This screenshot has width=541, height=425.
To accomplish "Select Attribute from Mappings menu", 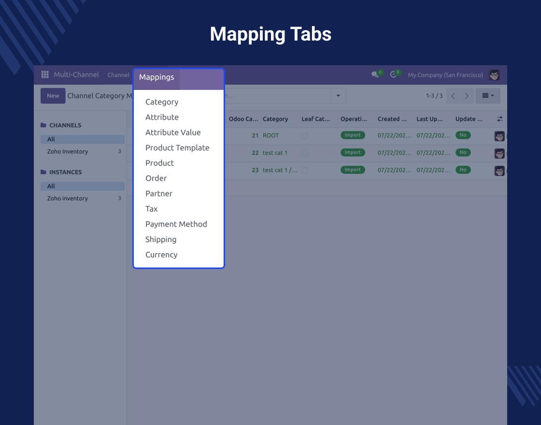I will click(x=162, y=117).
